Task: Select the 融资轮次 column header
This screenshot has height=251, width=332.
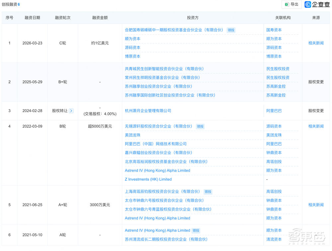Action: [63, 18]
